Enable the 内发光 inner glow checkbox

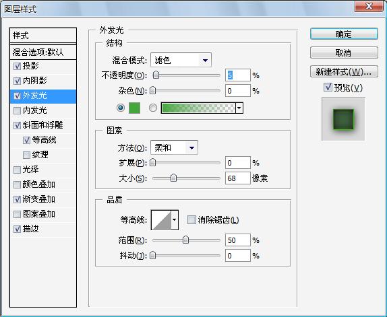pos(17,110)
